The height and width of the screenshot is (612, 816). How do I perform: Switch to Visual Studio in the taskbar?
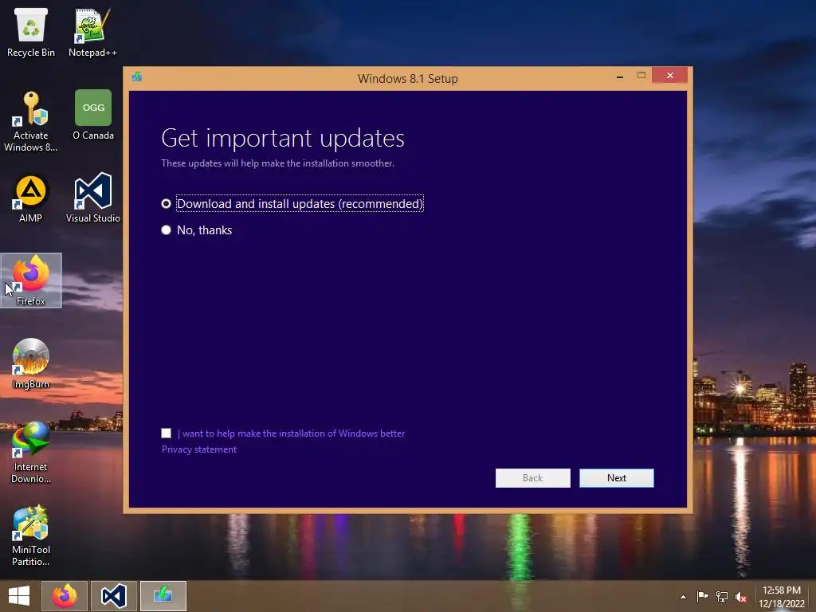pos(113,596)
